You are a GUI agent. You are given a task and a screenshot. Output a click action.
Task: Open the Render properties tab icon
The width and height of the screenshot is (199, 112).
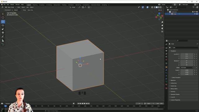click(166, 48)
